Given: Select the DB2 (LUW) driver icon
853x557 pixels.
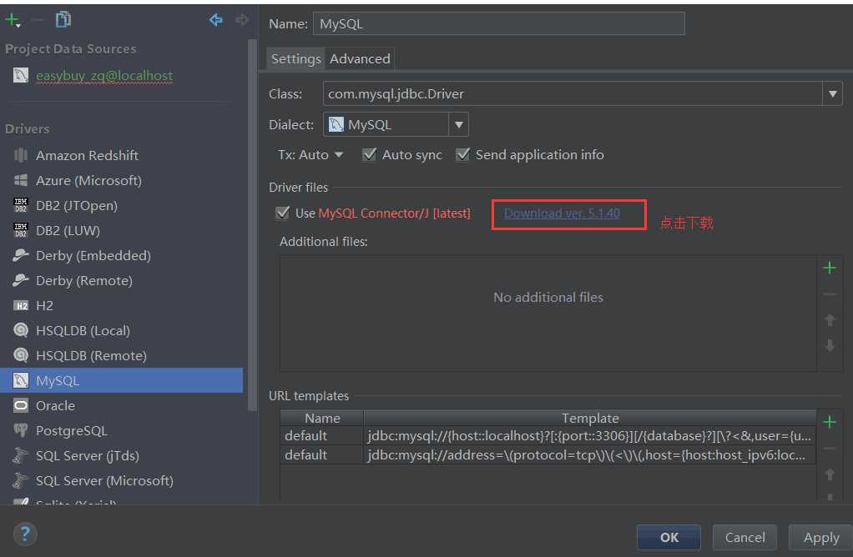Looking at the screenshot, I should tap(21, 230).
